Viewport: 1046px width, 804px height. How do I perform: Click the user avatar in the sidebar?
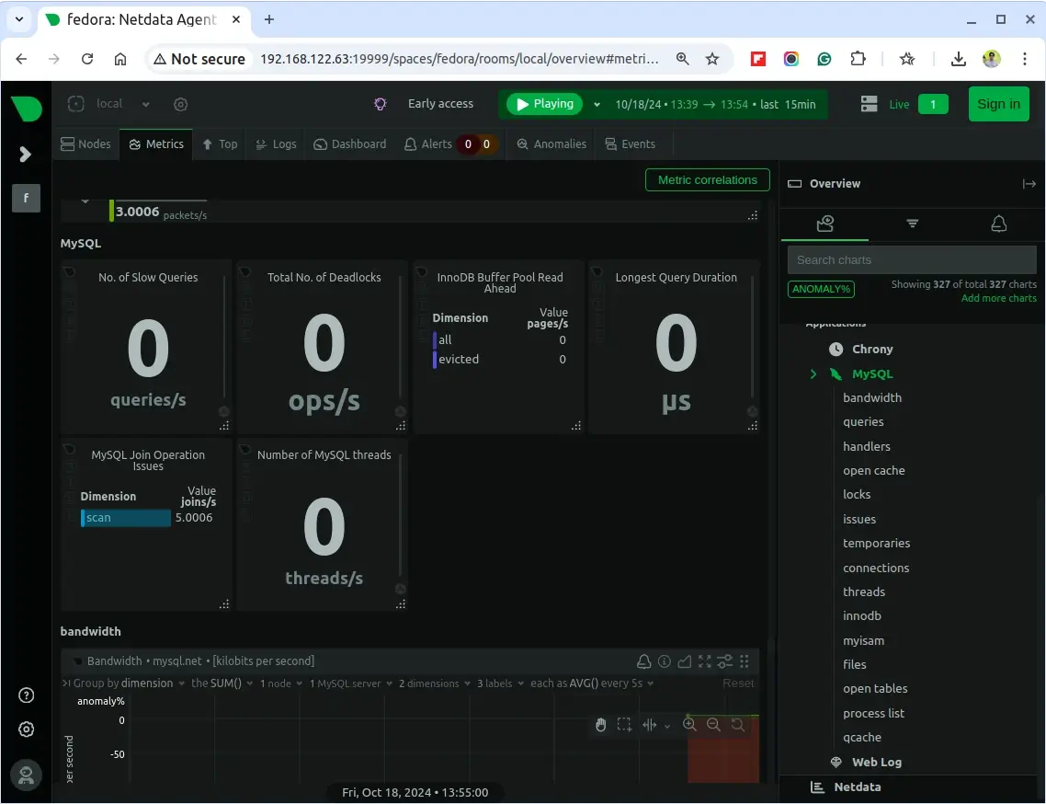pos(26,775)
